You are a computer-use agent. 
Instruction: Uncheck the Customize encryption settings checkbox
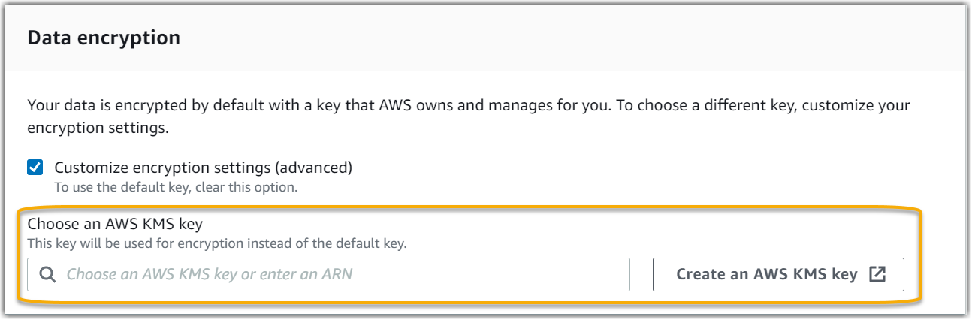(35, 168)
